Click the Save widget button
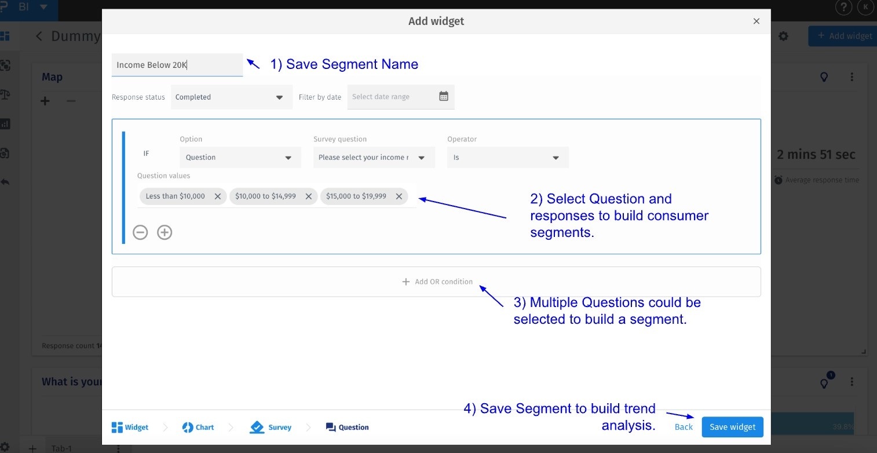Image resolution: width=877 pixels, height=453 pixels. 732,428
